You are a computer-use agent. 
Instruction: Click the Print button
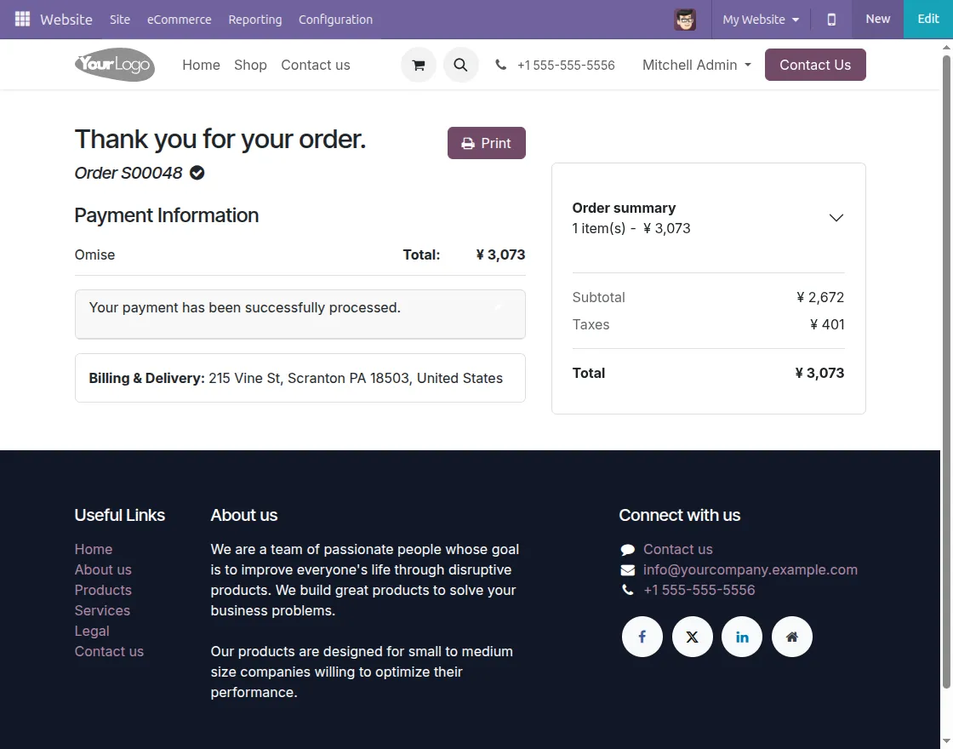[486, 143]
